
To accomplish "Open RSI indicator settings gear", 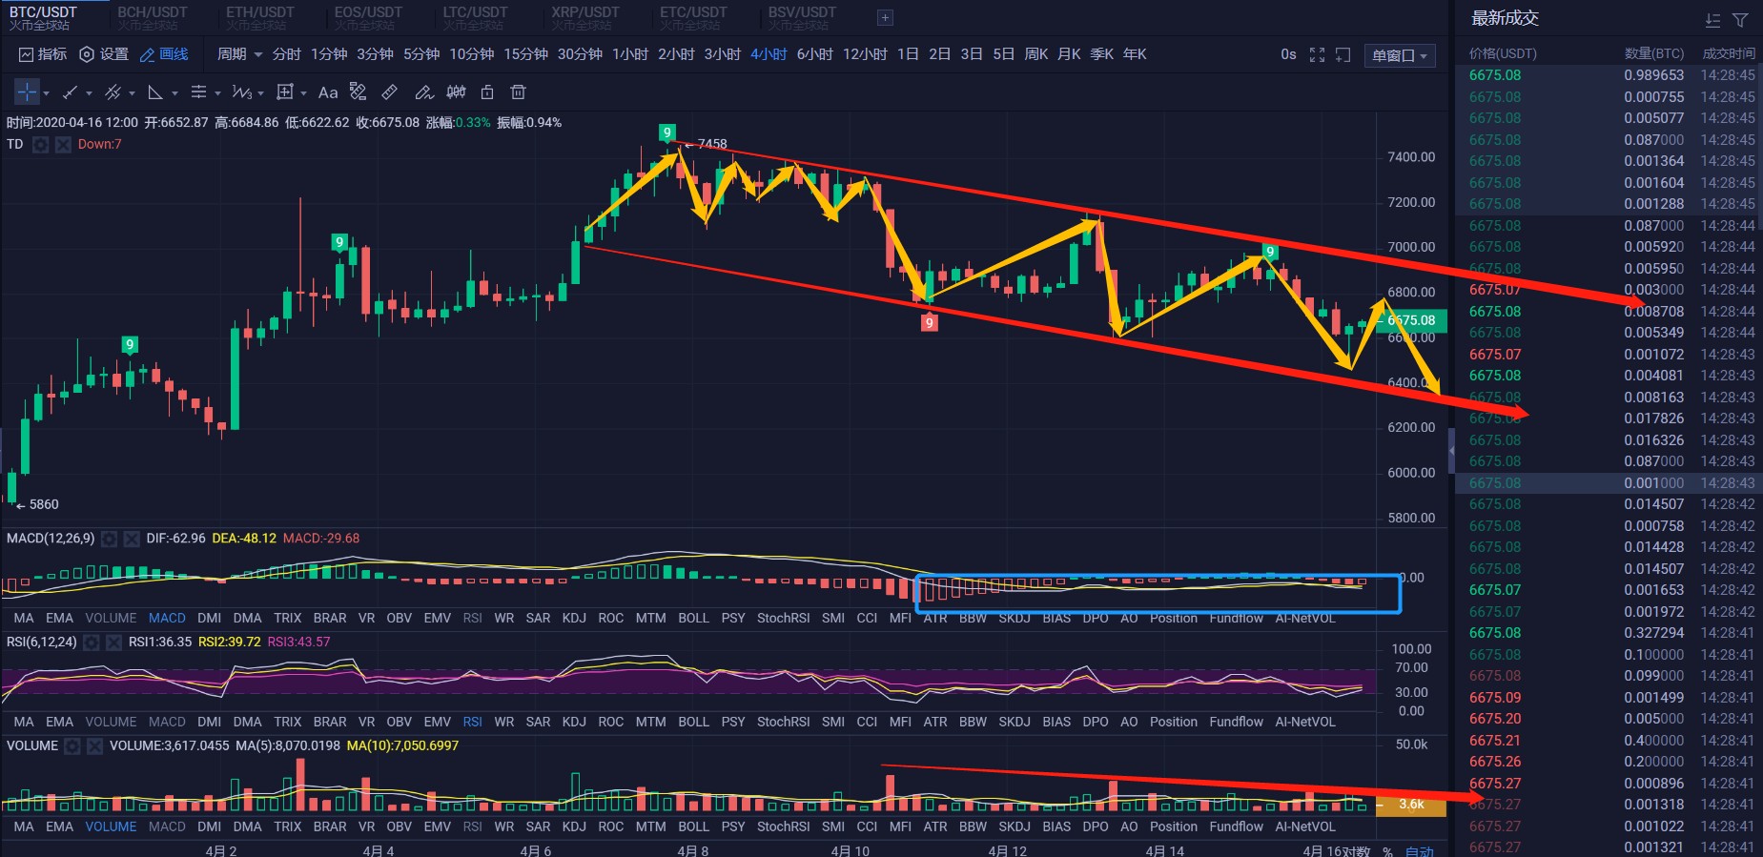I will [x=92, y=643].
